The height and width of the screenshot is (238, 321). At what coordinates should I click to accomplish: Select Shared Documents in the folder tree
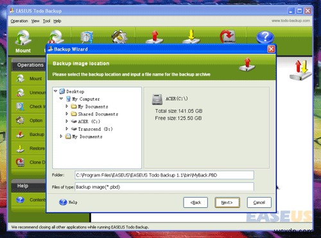click(x=98, y=114)
